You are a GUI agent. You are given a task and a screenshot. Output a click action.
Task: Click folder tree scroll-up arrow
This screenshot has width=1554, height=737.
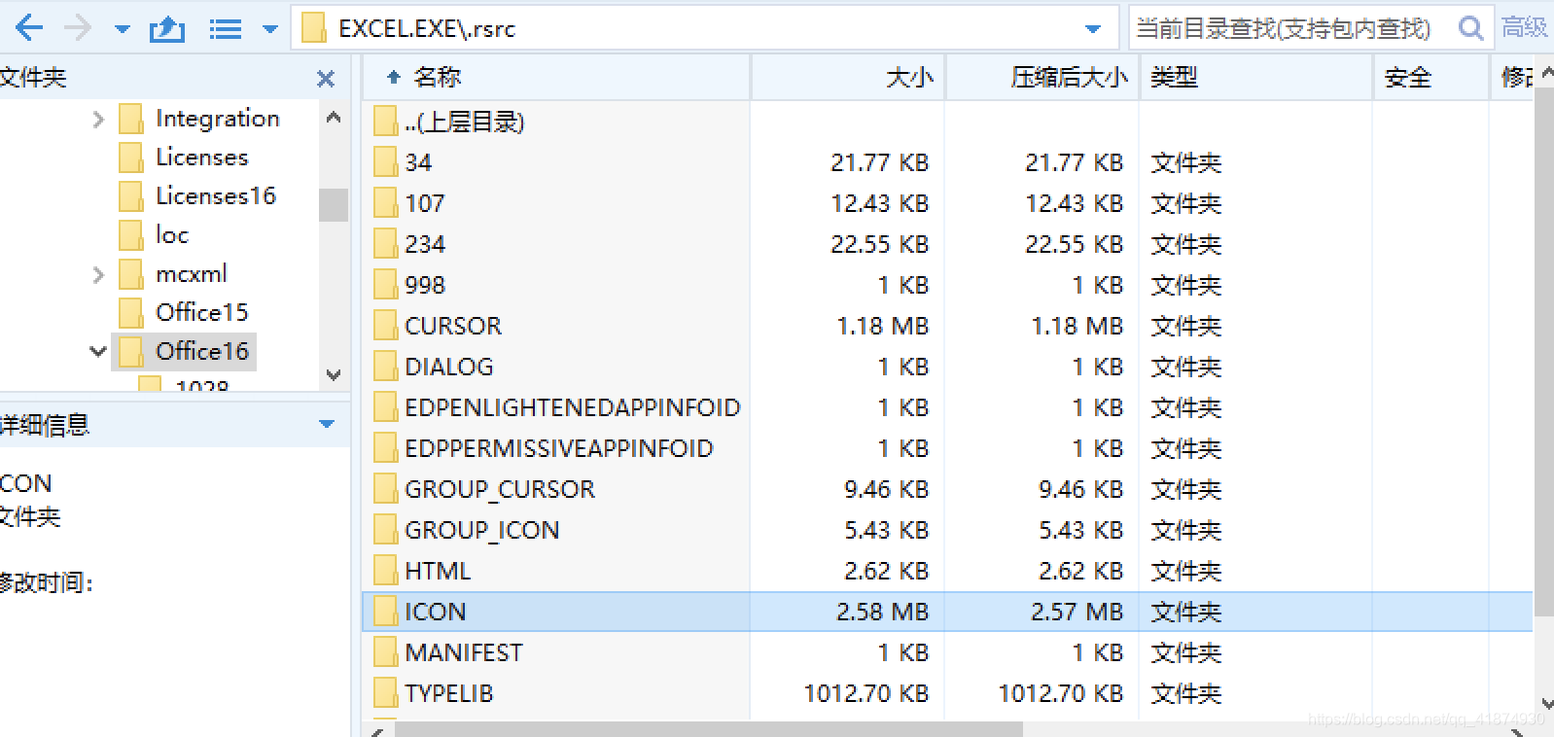(x=334, y=118)
